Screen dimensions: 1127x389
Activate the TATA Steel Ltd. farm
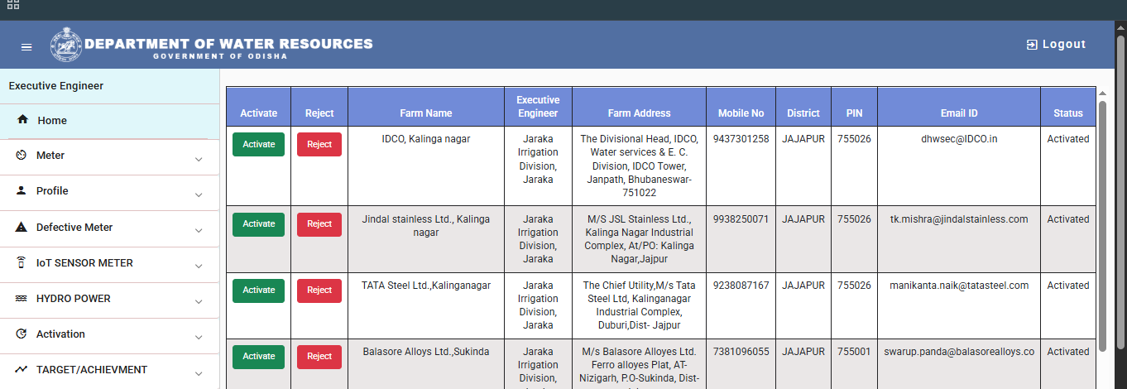point(258,291)
